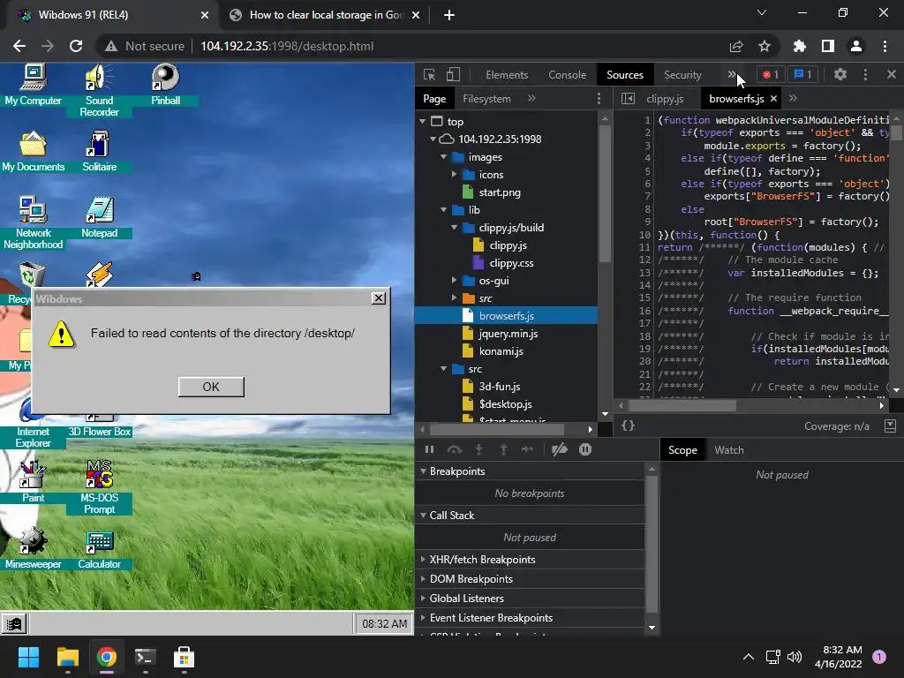Open the Calculator desktop icon
The width and height of the screenshot is (904, 678).
99,549
